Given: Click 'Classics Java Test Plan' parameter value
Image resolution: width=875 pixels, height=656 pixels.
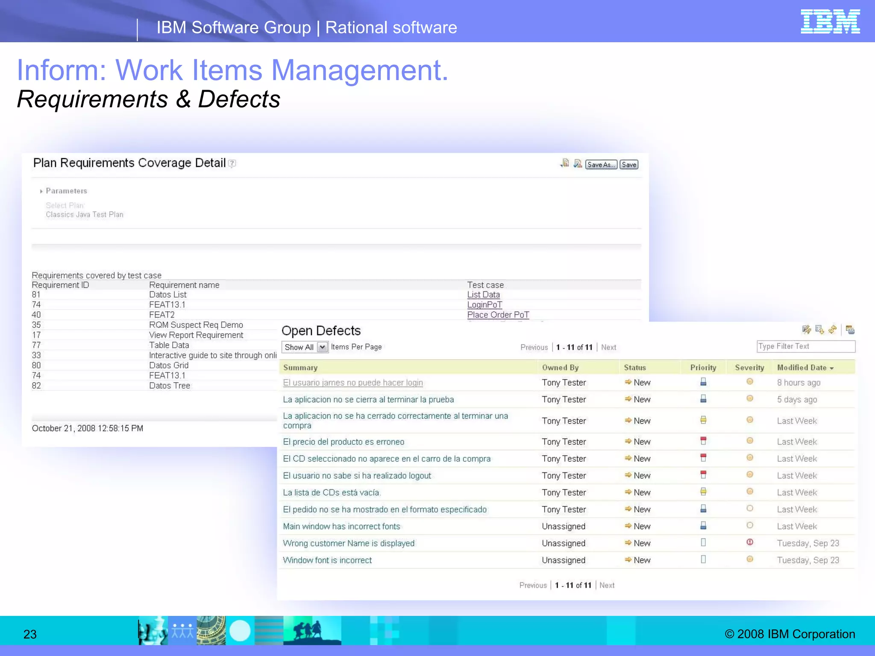Looking at the screenshot, I should click(85, 215).
